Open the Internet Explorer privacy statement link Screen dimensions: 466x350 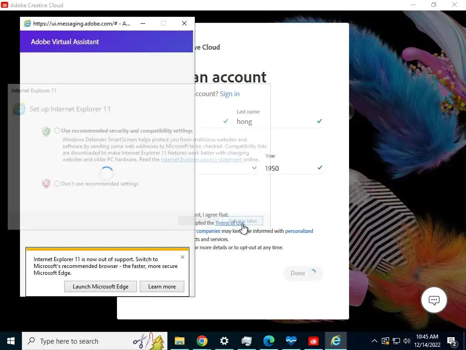coord(201,160)
